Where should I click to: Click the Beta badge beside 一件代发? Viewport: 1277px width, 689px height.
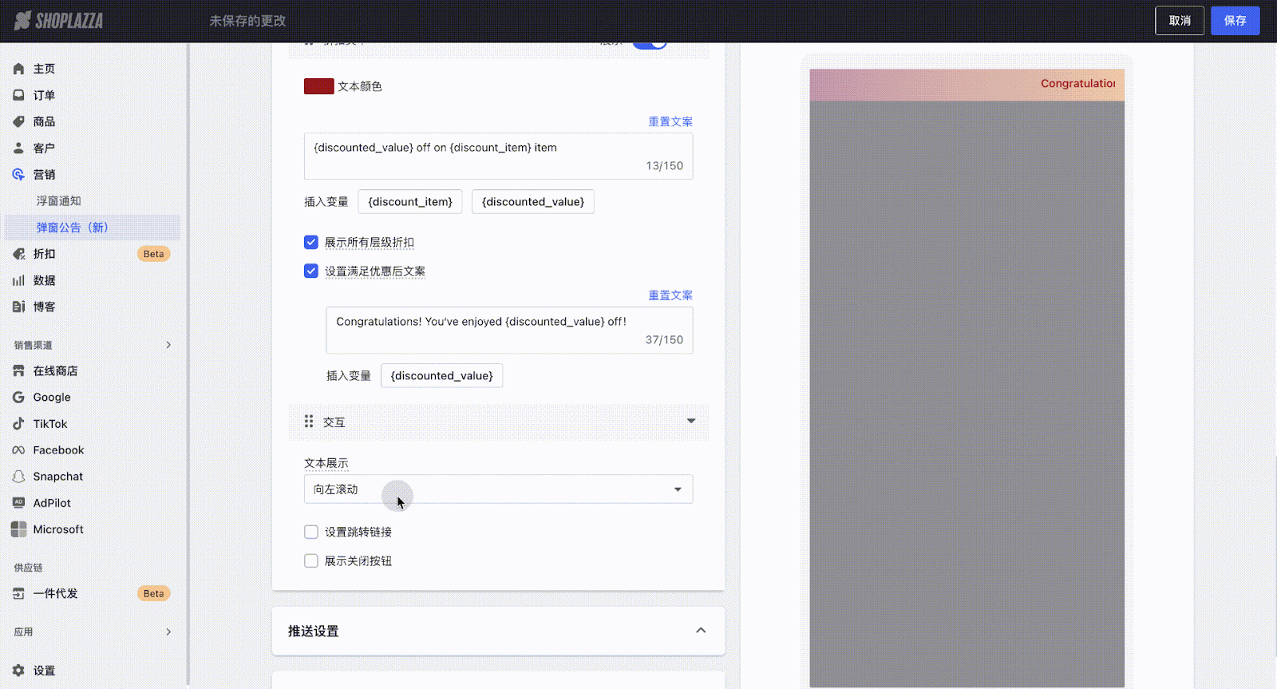(153, 593)
